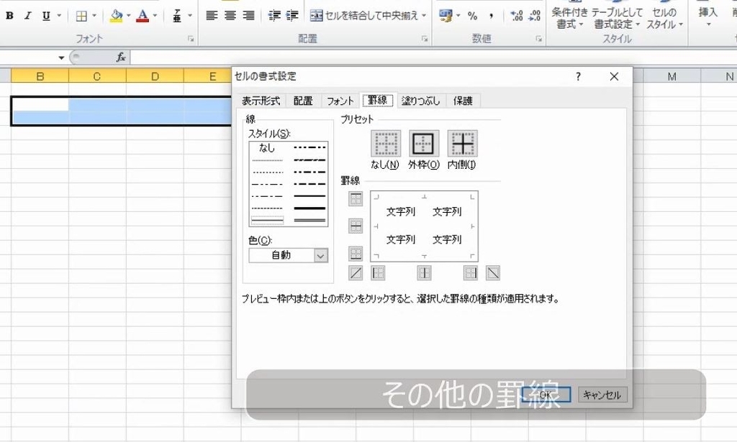Switch to the フォント tab
Screen dimensions: 737x442
click(x=340, y=101)
